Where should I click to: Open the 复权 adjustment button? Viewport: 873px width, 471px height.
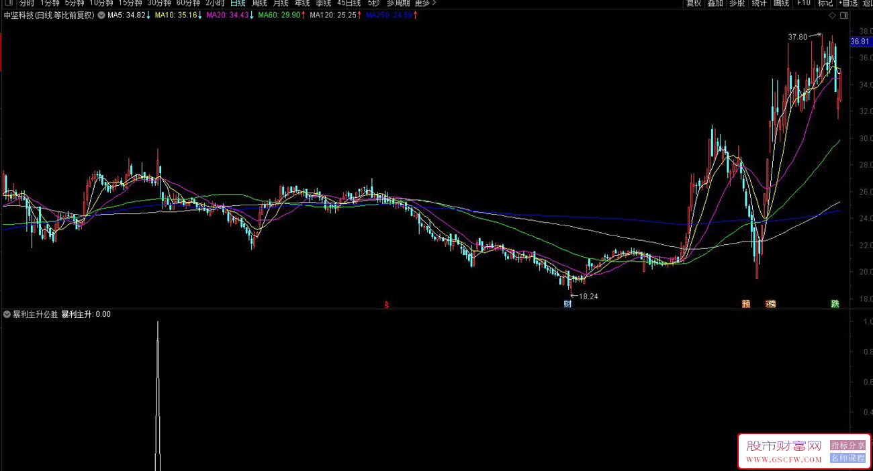tap(694, 3)
